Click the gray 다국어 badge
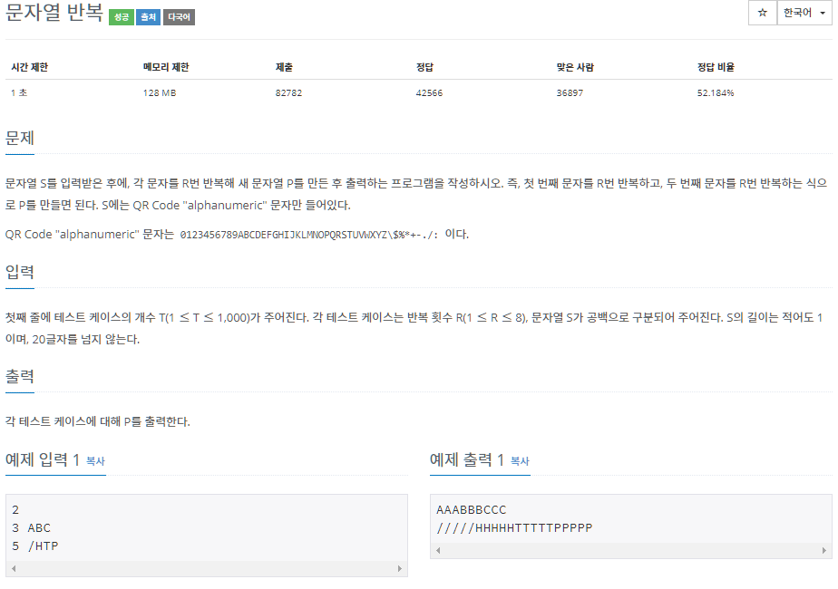Image resolution: width=838 pixels, height=589 pixels. (179, 17)
